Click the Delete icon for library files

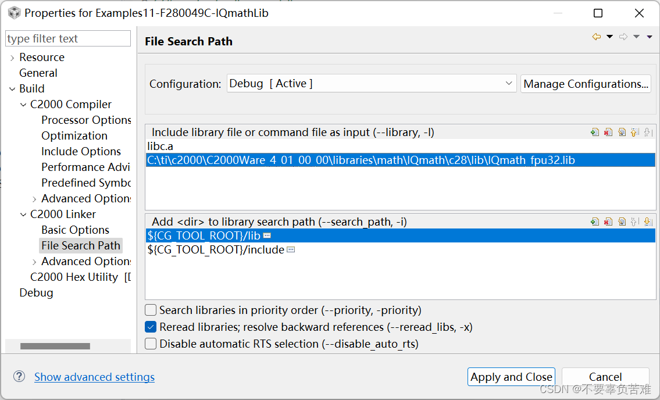click(608, 132)
